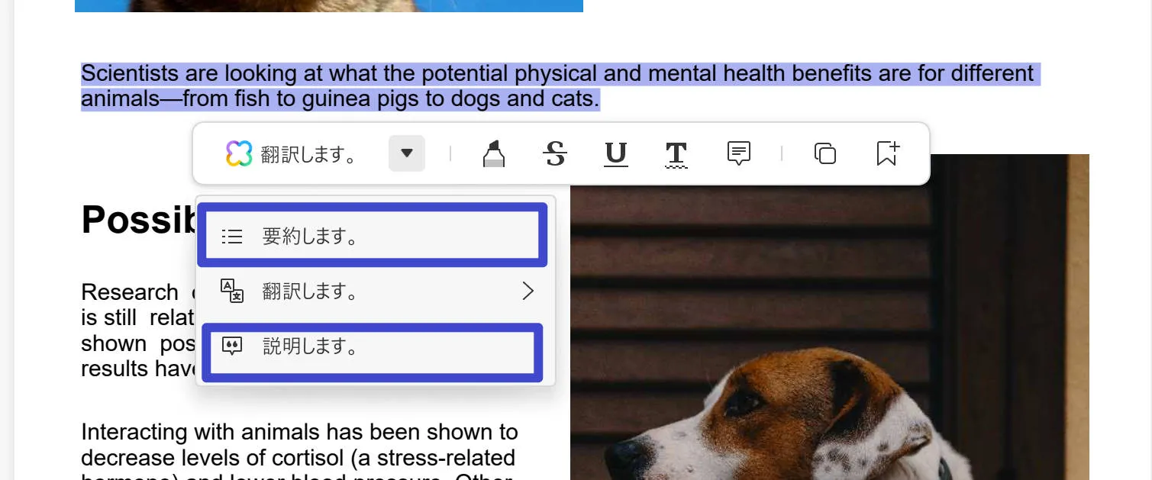The height and width of the screenshot is (480, 1152).
Task: Choose 翻訳します。 entry in the dropdown menu
Action: (x=376, y=292)
